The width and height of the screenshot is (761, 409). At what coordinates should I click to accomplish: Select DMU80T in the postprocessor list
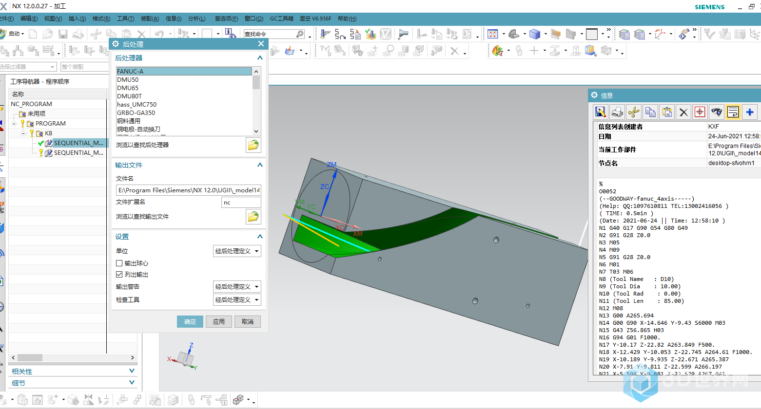(184, 96)
